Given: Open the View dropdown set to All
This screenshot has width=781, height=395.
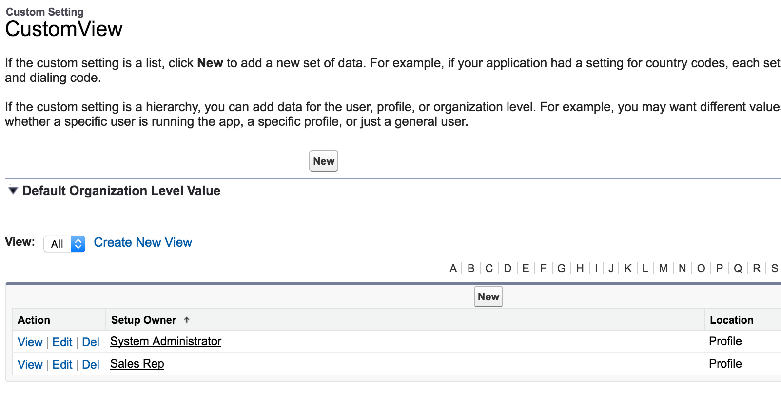Looking at the screenshot, I should (64, 244).
